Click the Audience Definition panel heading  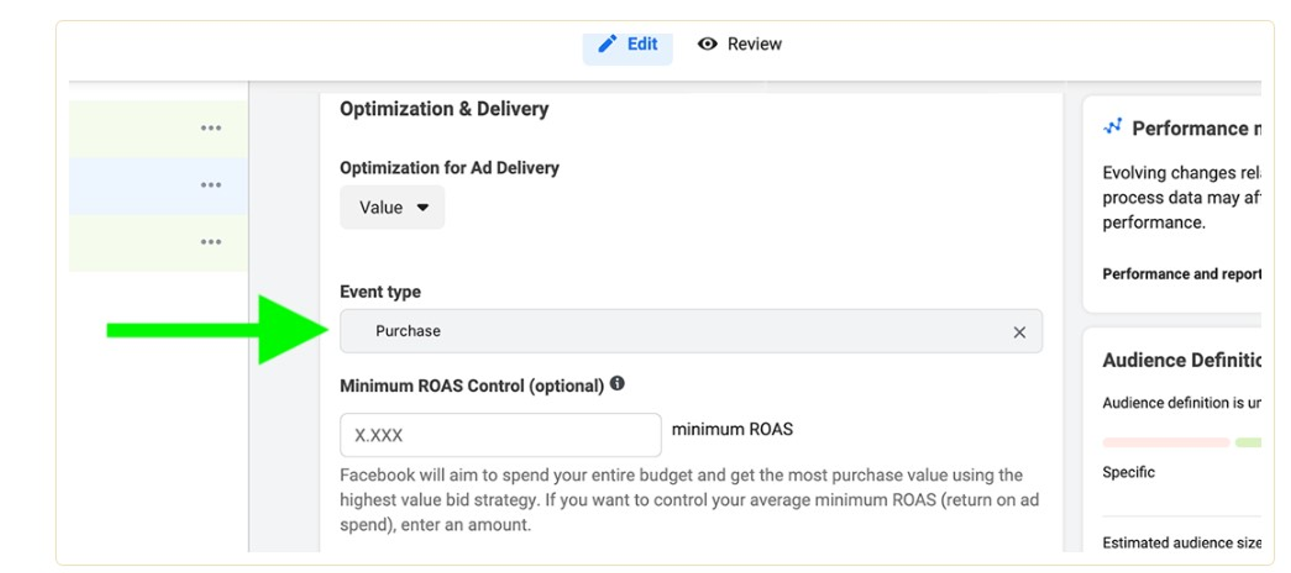[x=1181, y=360]
